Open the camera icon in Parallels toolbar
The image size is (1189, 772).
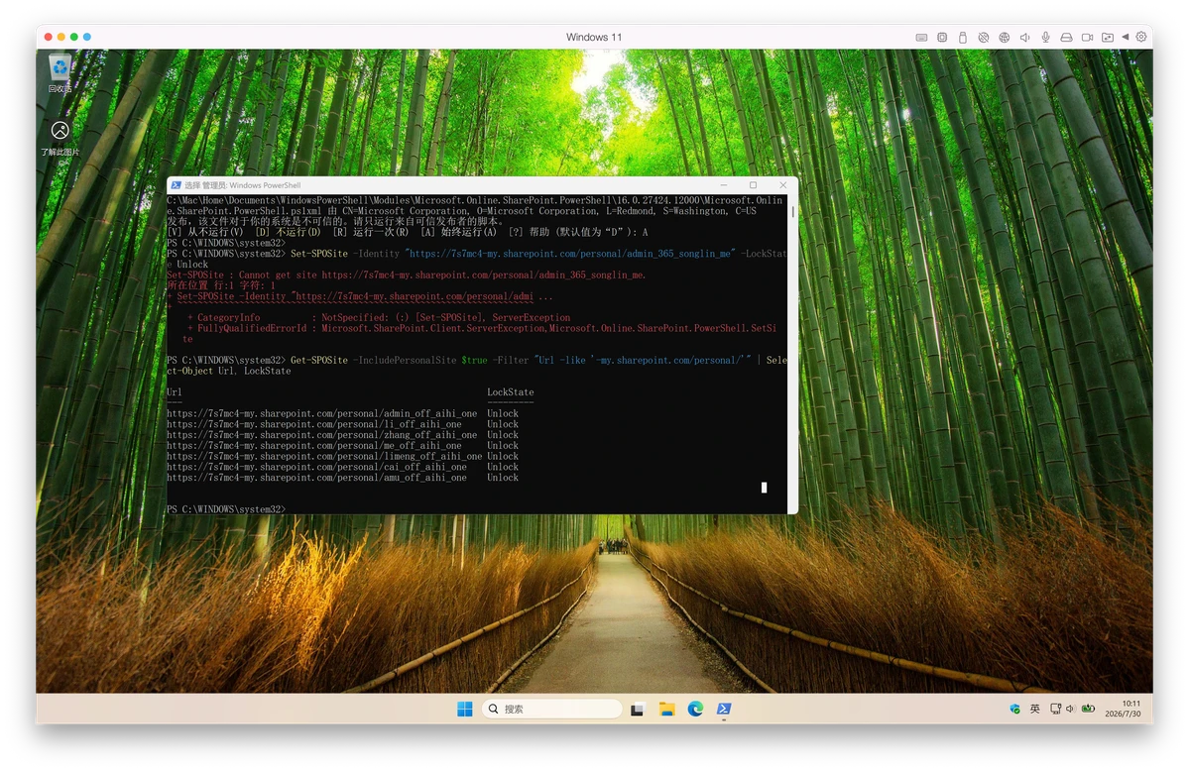pos(1087,37)
